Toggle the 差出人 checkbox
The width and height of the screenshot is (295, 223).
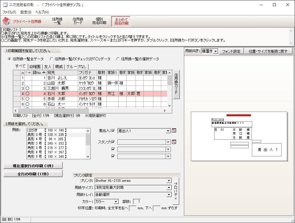pos(113,131)
